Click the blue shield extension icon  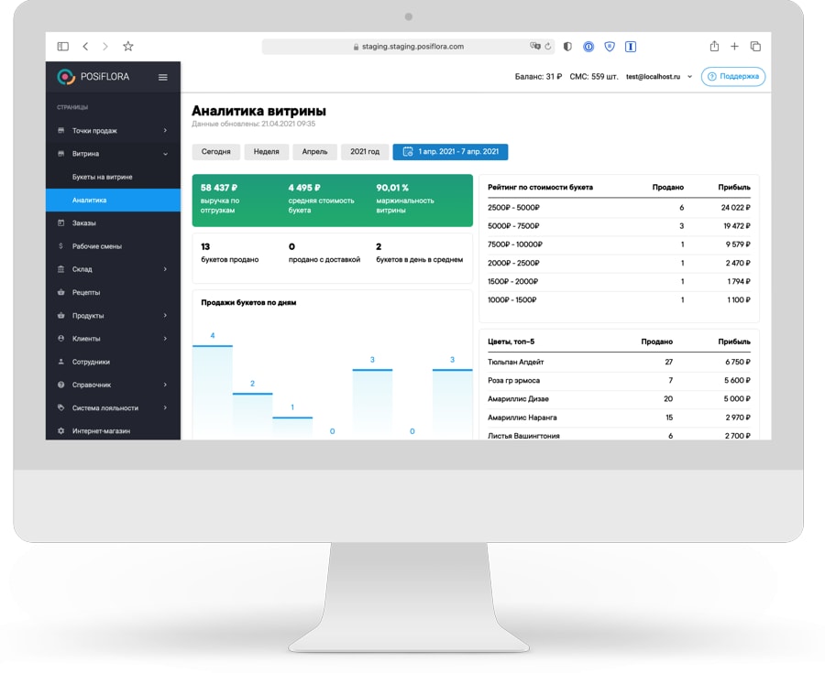(x=610, y=46)
